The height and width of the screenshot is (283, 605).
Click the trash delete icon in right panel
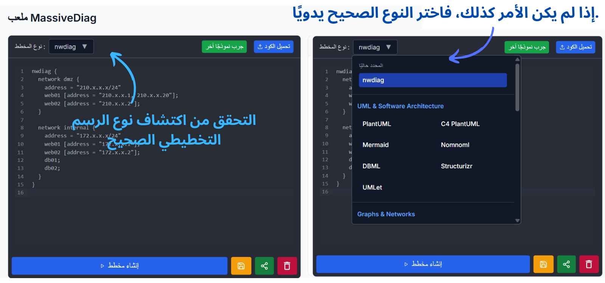pyautogui.click(x=589, y=264)
